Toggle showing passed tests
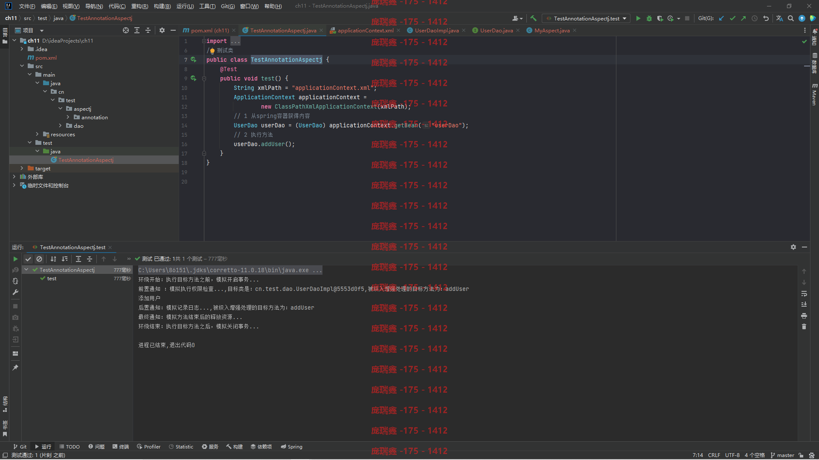Viewport: 819px width, 460px height. point(28,259)
